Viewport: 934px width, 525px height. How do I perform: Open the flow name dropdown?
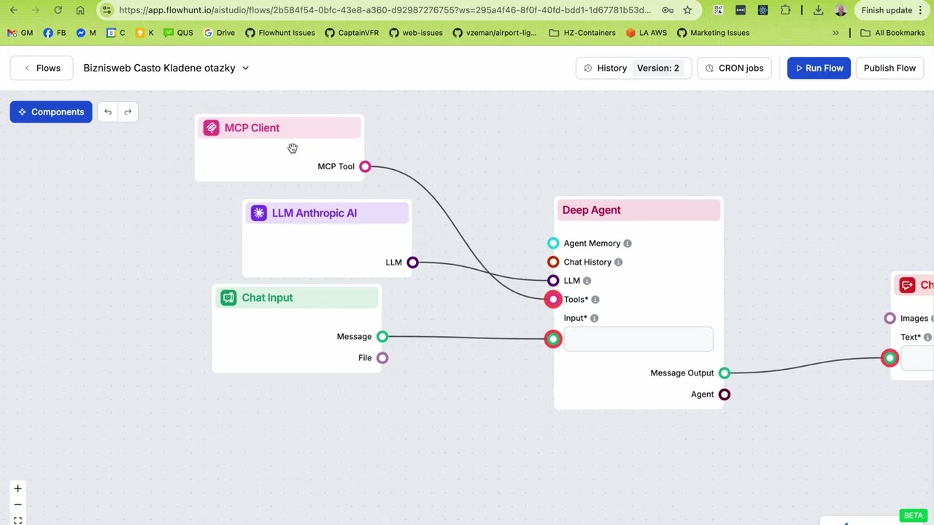pyautogui.click(x=245, y=68)
